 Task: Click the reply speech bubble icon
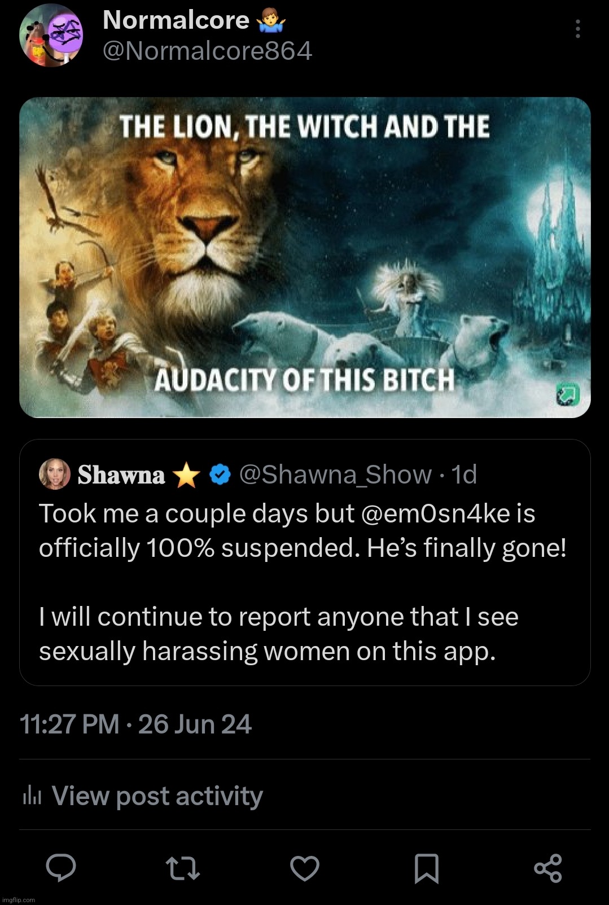pyautogui.click(x=61, y=868)
